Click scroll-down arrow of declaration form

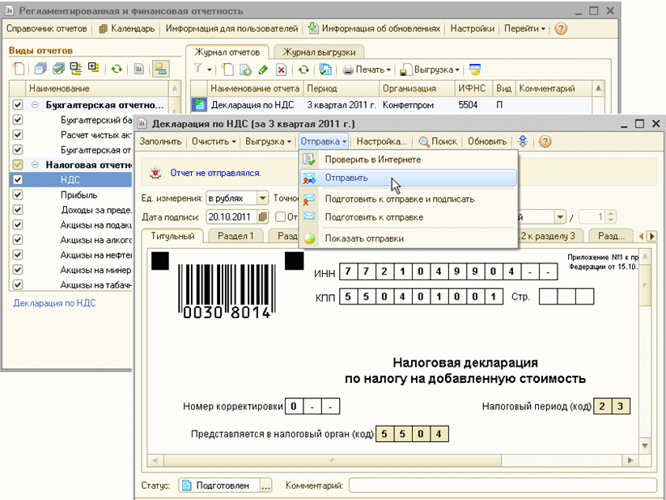tap(645, 446)
